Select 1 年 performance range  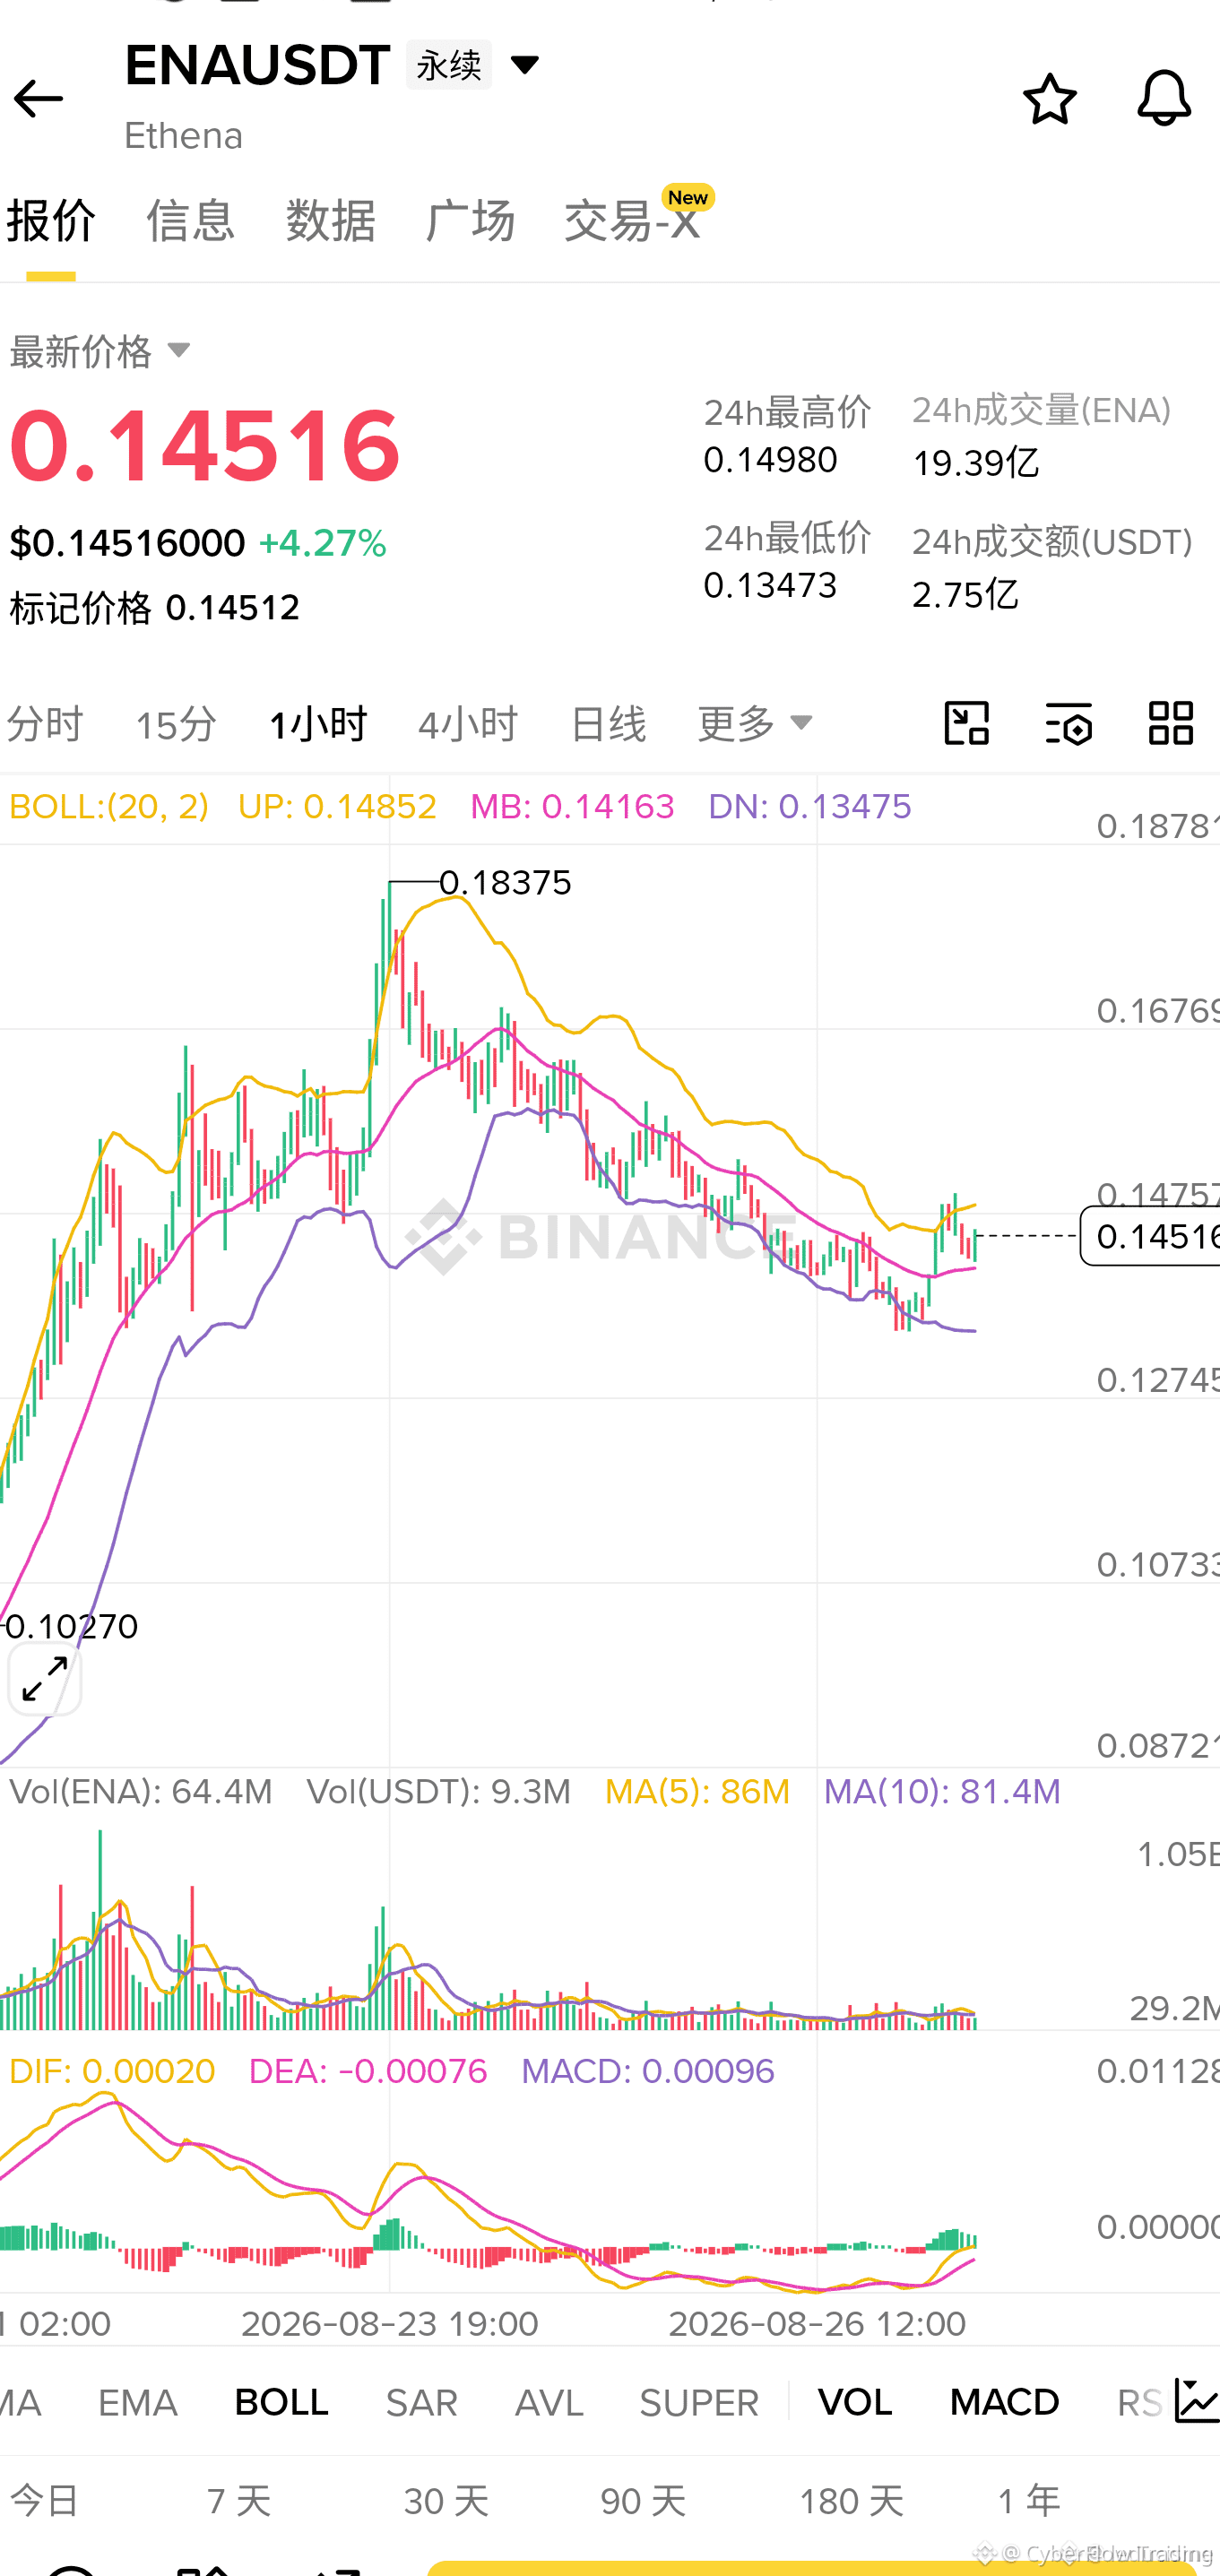tap(1029, 2501)
